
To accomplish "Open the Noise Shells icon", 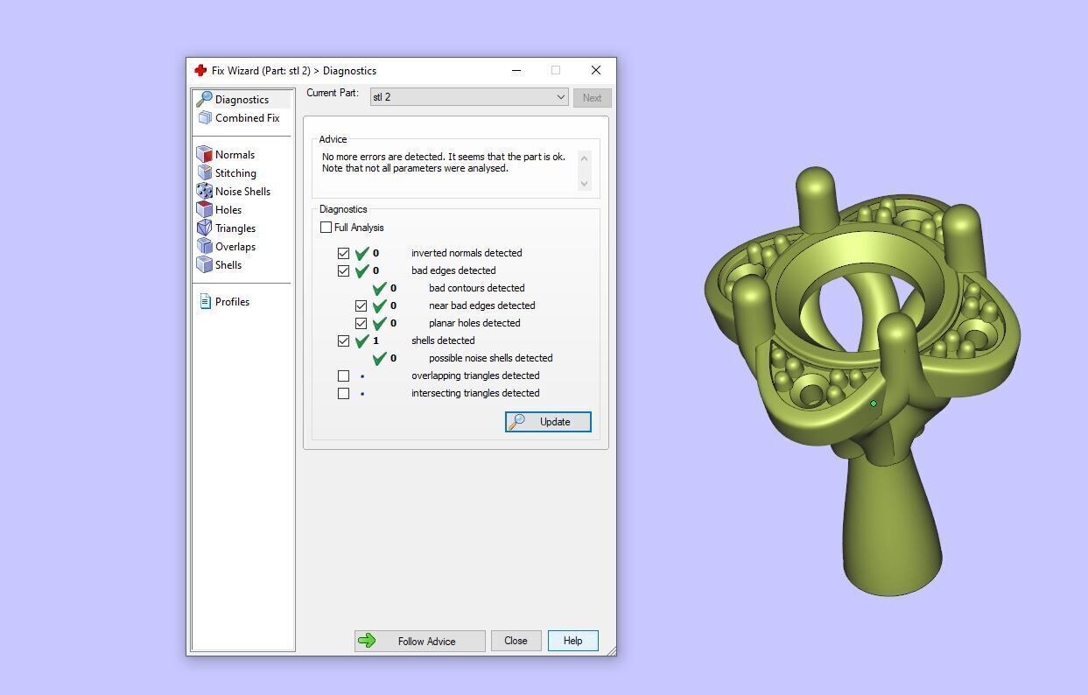I will pos(205,191).
